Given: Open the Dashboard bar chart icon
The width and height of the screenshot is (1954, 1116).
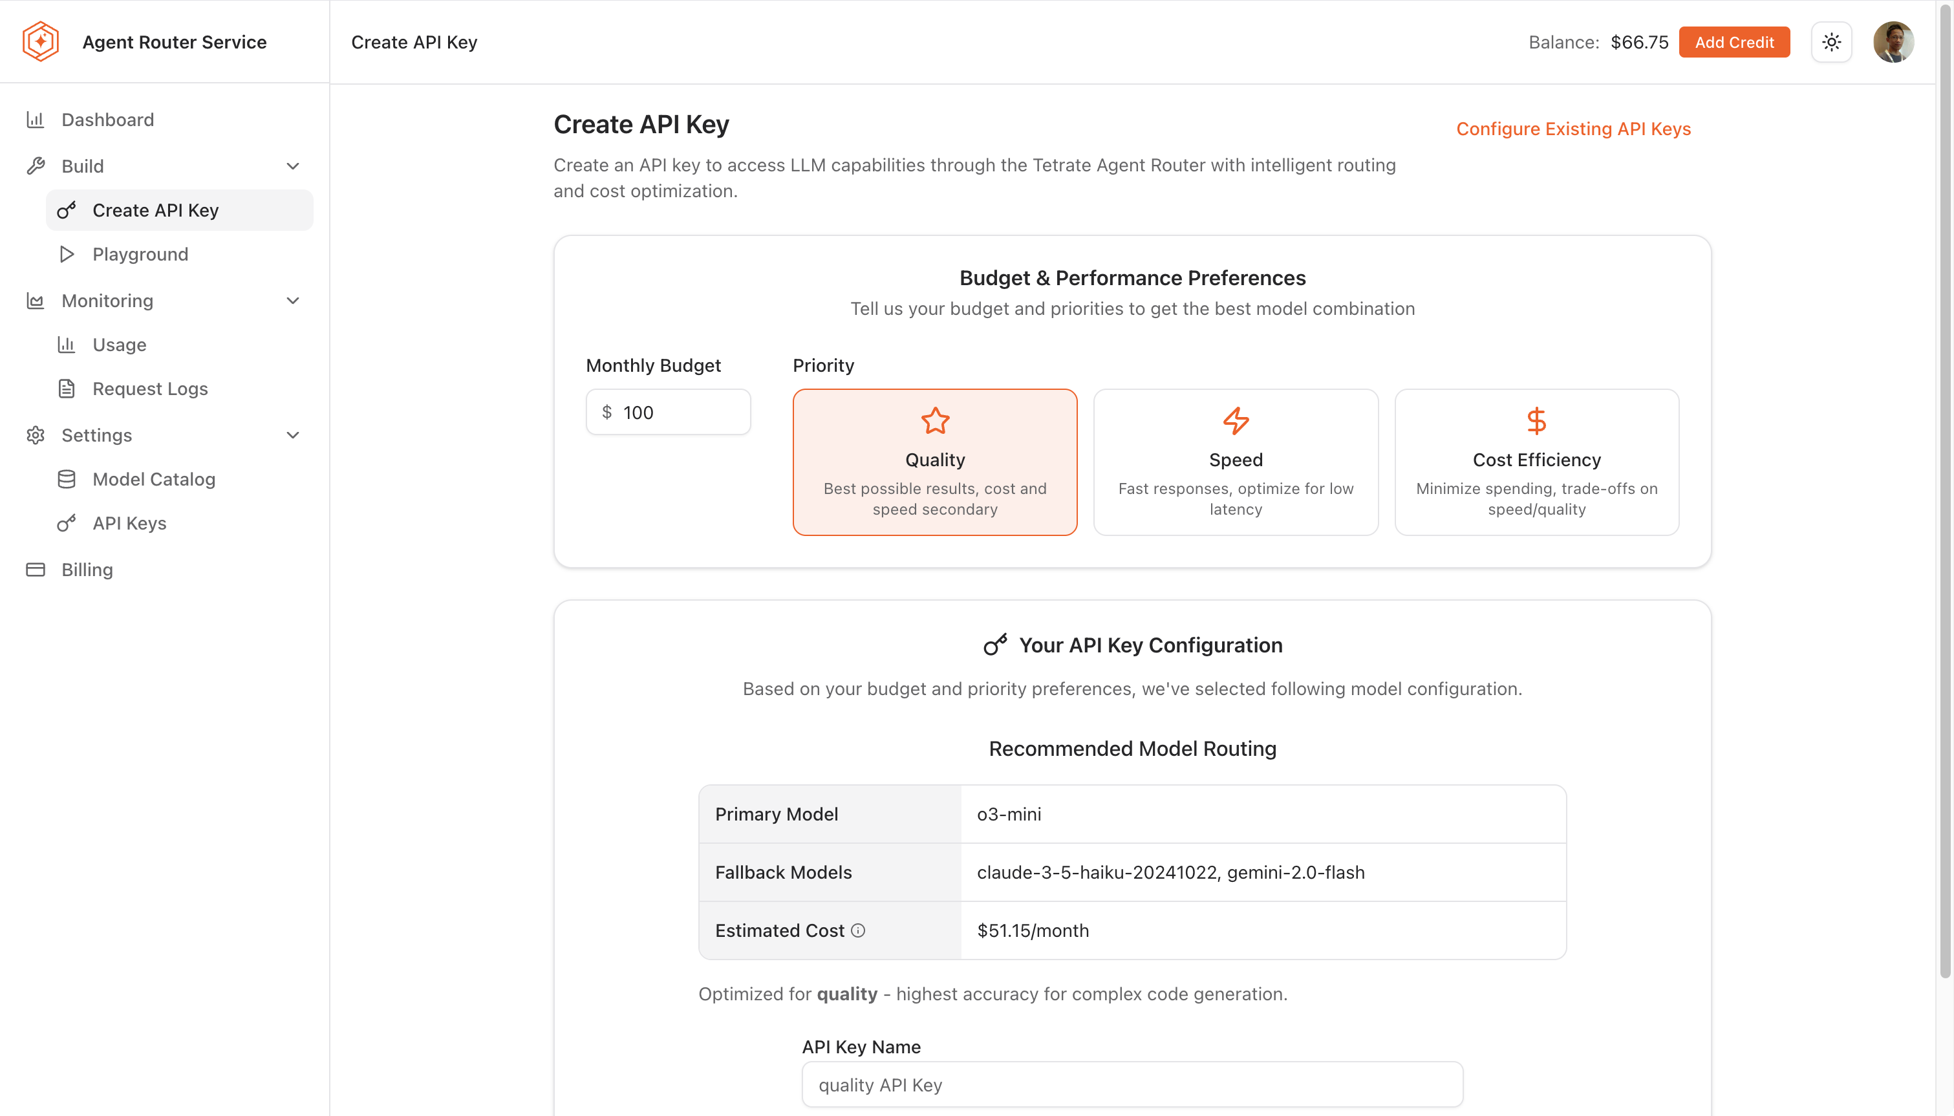Looking at the screenshot, I should click(x=36, y=120).
